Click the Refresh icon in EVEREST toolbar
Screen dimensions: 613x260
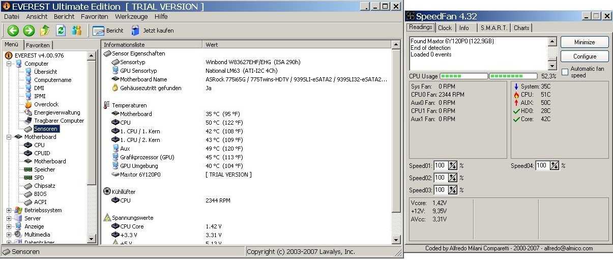tap(61, 31)
